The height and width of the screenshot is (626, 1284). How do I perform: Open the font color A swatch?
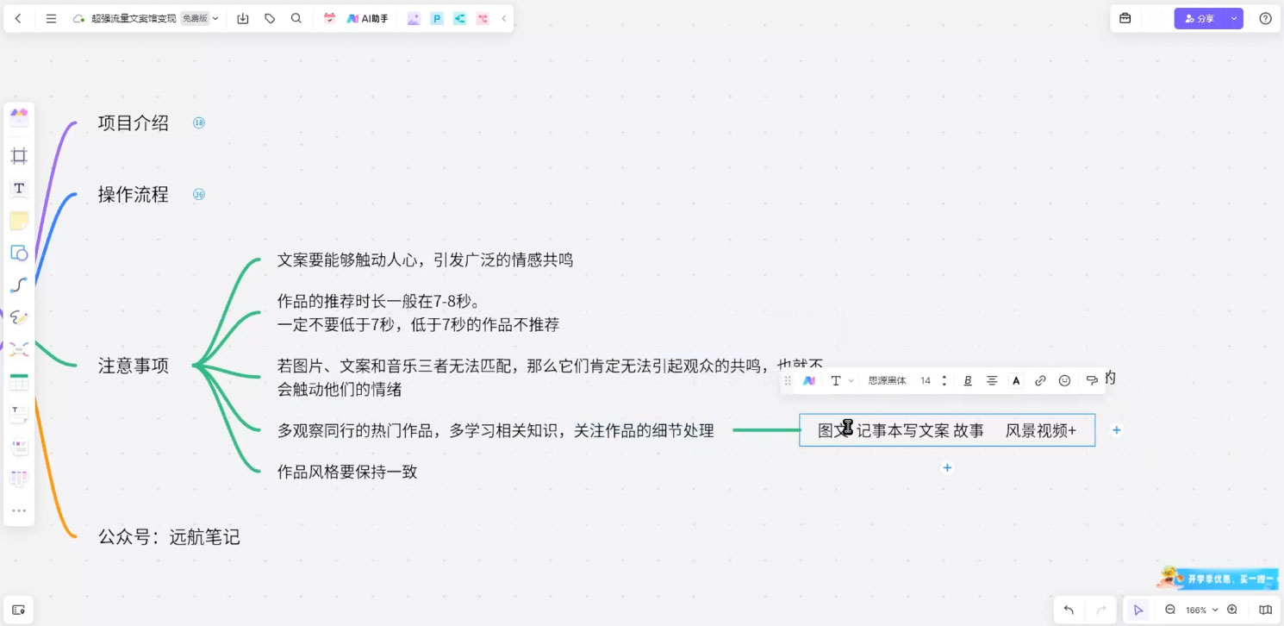point(1016,379)
